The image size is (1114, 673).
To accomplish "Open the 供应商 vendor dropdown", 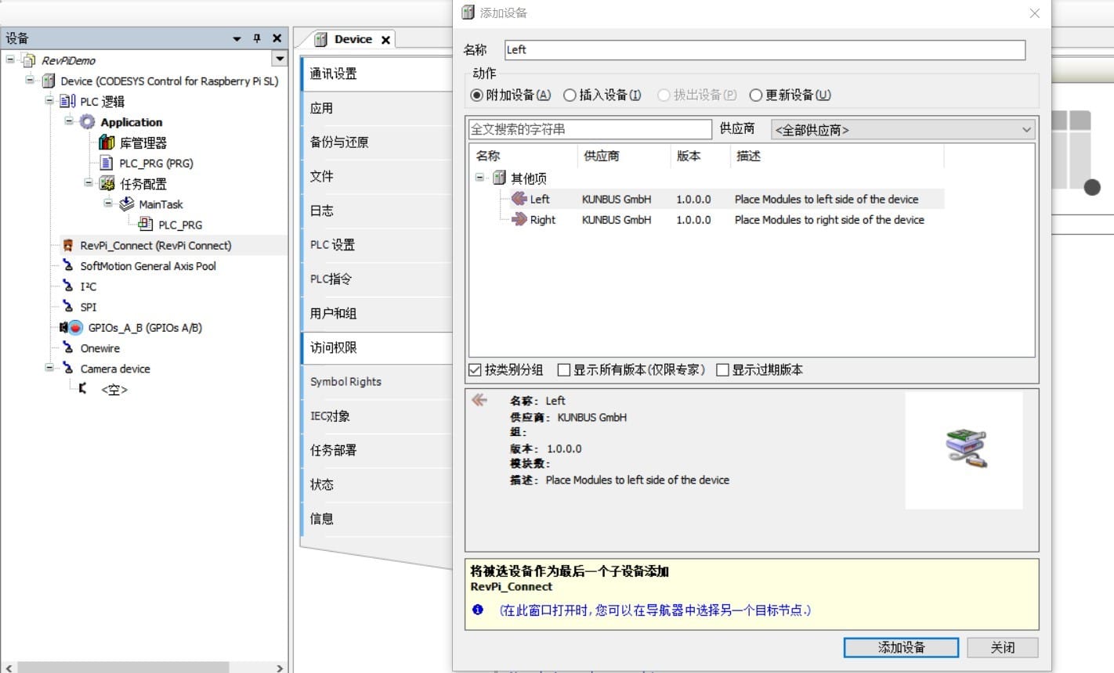I will pos(903,130).
